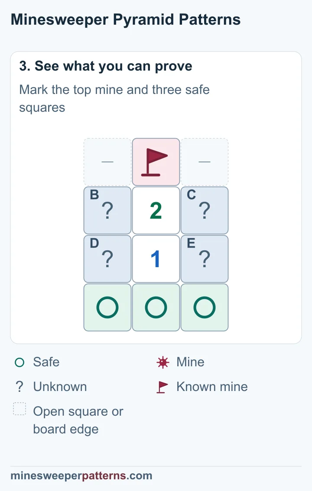Click the Known mine flag legend icon
This screenshot has height=491, width=312.
(162, 387)
